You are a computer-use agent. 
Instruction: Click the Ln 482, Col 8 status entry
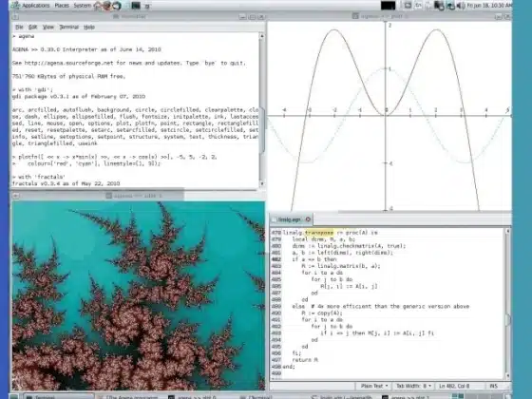click(455, 386)
